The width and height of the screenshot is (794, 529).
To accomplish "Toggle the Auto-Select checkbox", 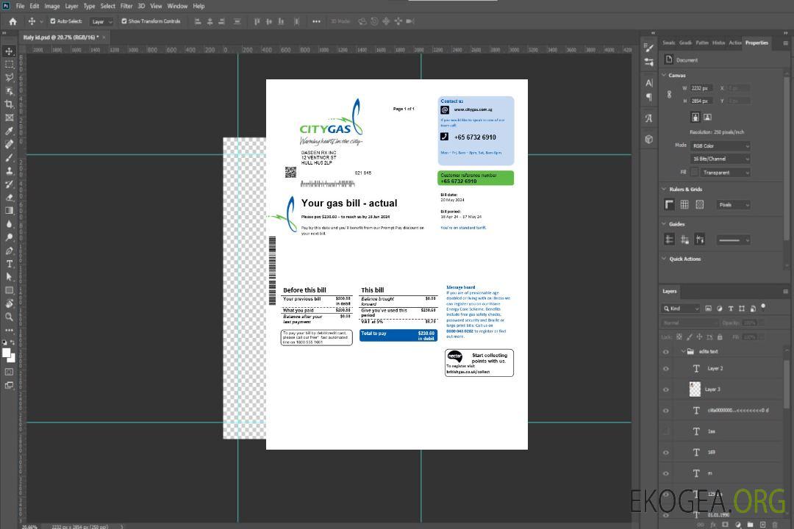I will click(53, 21).
